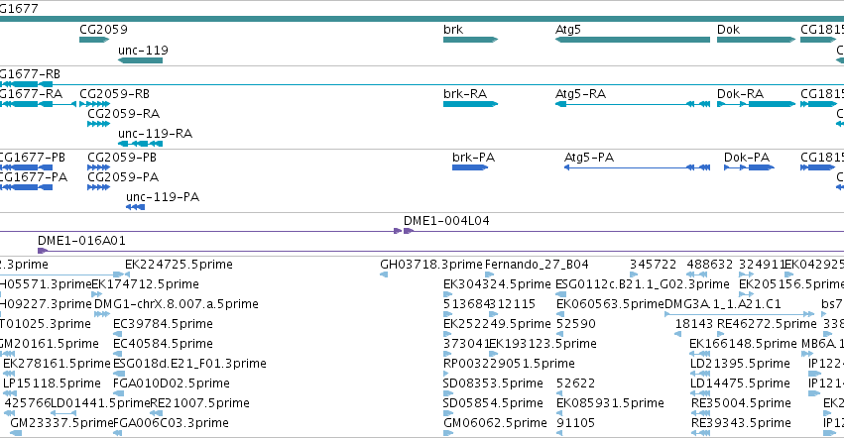
Task: Select the CG1677-PB protein label
Action: [x=33, y=158]
